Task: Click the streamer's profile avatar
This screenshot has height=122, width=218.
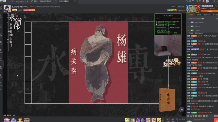Action: pos(7,9)
